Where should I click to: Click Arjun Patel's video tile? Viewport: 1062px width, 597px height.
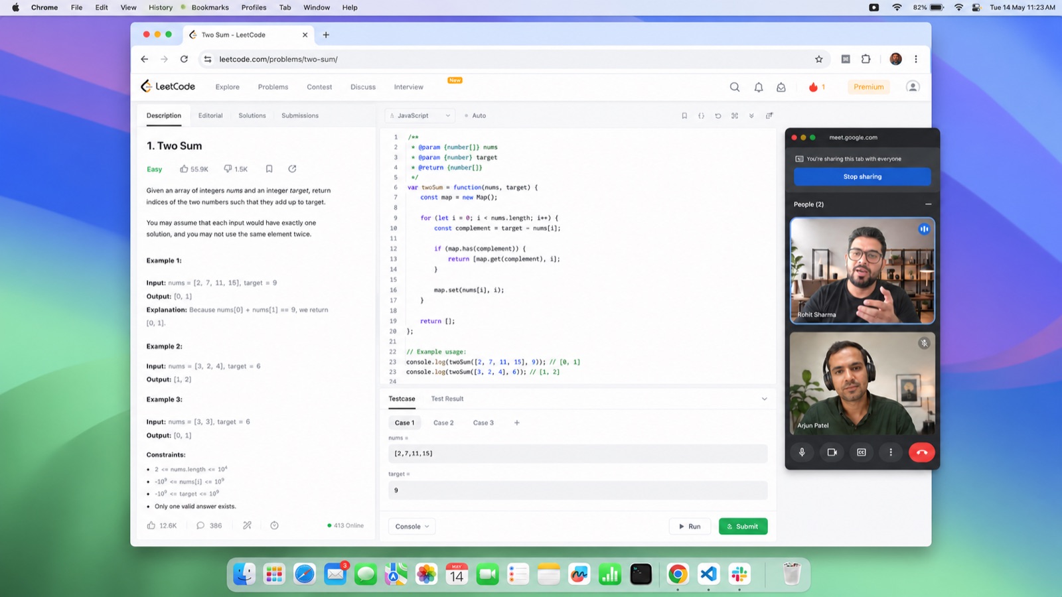point(862,383)
